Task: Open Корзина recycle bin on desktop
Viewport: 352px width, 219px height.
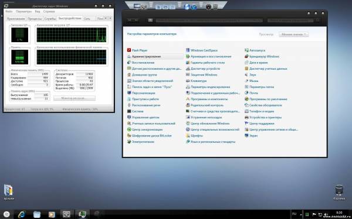Action: coord(339,192)
